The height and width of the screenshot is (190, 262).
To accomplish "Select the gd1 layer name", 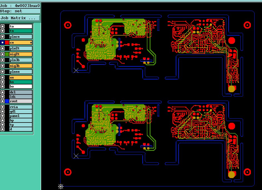I will [x=21, y=111].
